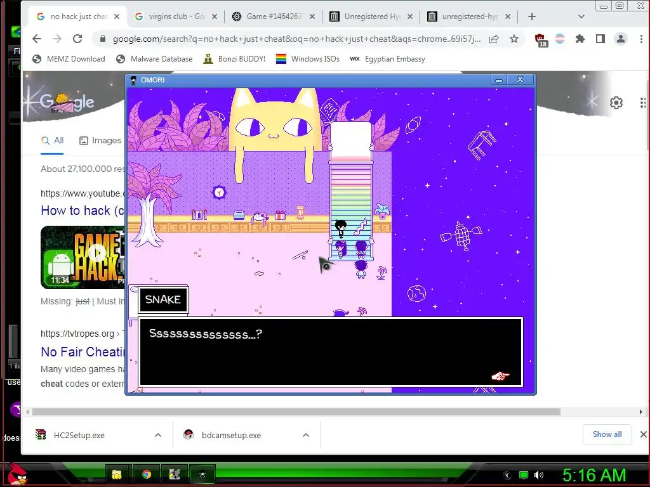The height and width of the screenshot is (487, 650).
Task: Expand bdcamsetup.exe download options
Action: (x=306, y=435)
